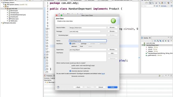Click the Outline view maximize icon

[171, 38]
